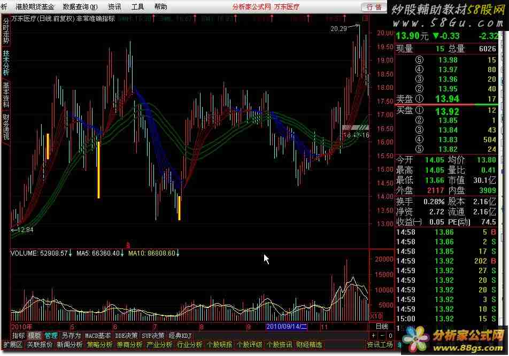Click the red marker icon under chart
509x356 pixels.
[128, 244]
